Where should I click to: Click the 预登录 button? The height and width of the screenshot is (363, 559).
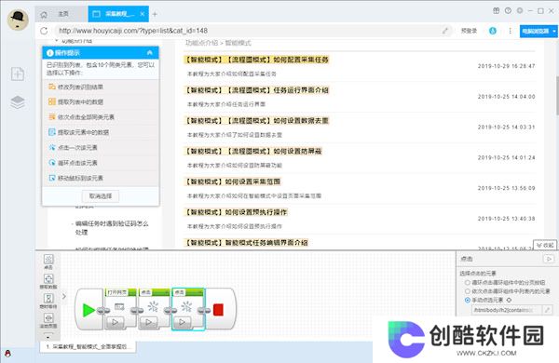click(x=469, y=31)
